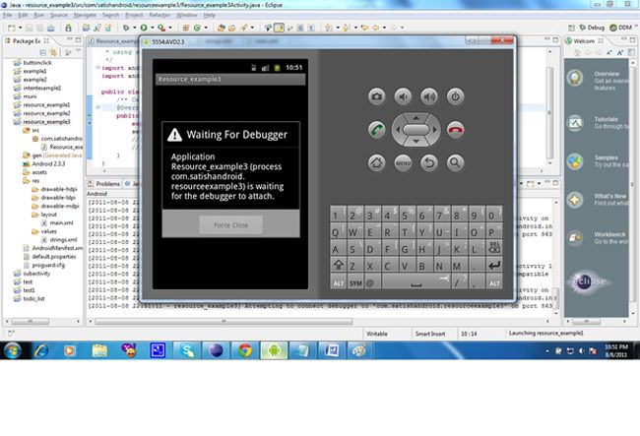Click the SYM key on emulator keyboard

tap(355, 282)
